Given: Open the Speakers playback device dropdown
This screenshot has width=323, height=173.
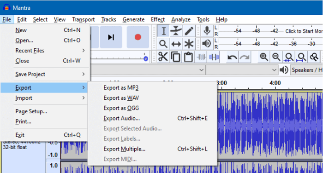Looking at the screenshot, I should click(x=306, y=70).
